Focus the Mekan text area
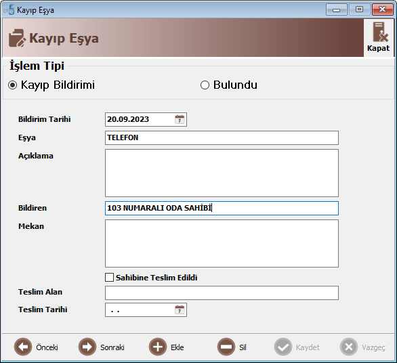 222,243
